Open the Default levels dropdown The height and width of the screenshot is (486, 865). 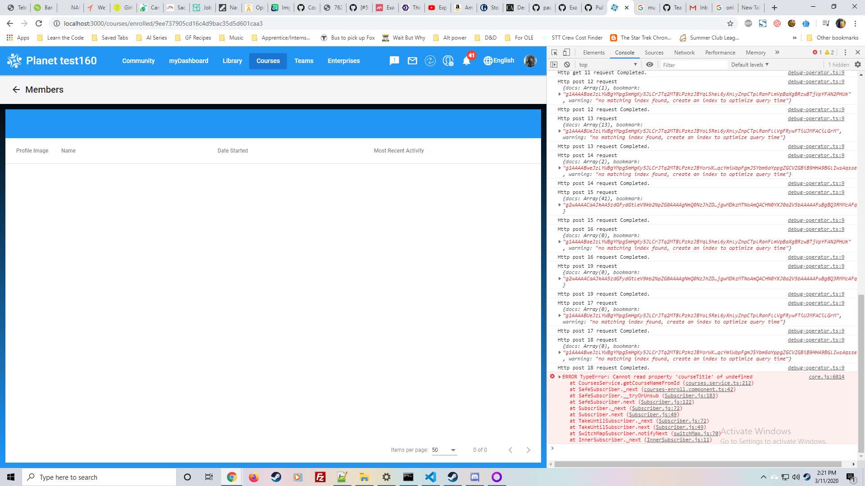[749, 64]
